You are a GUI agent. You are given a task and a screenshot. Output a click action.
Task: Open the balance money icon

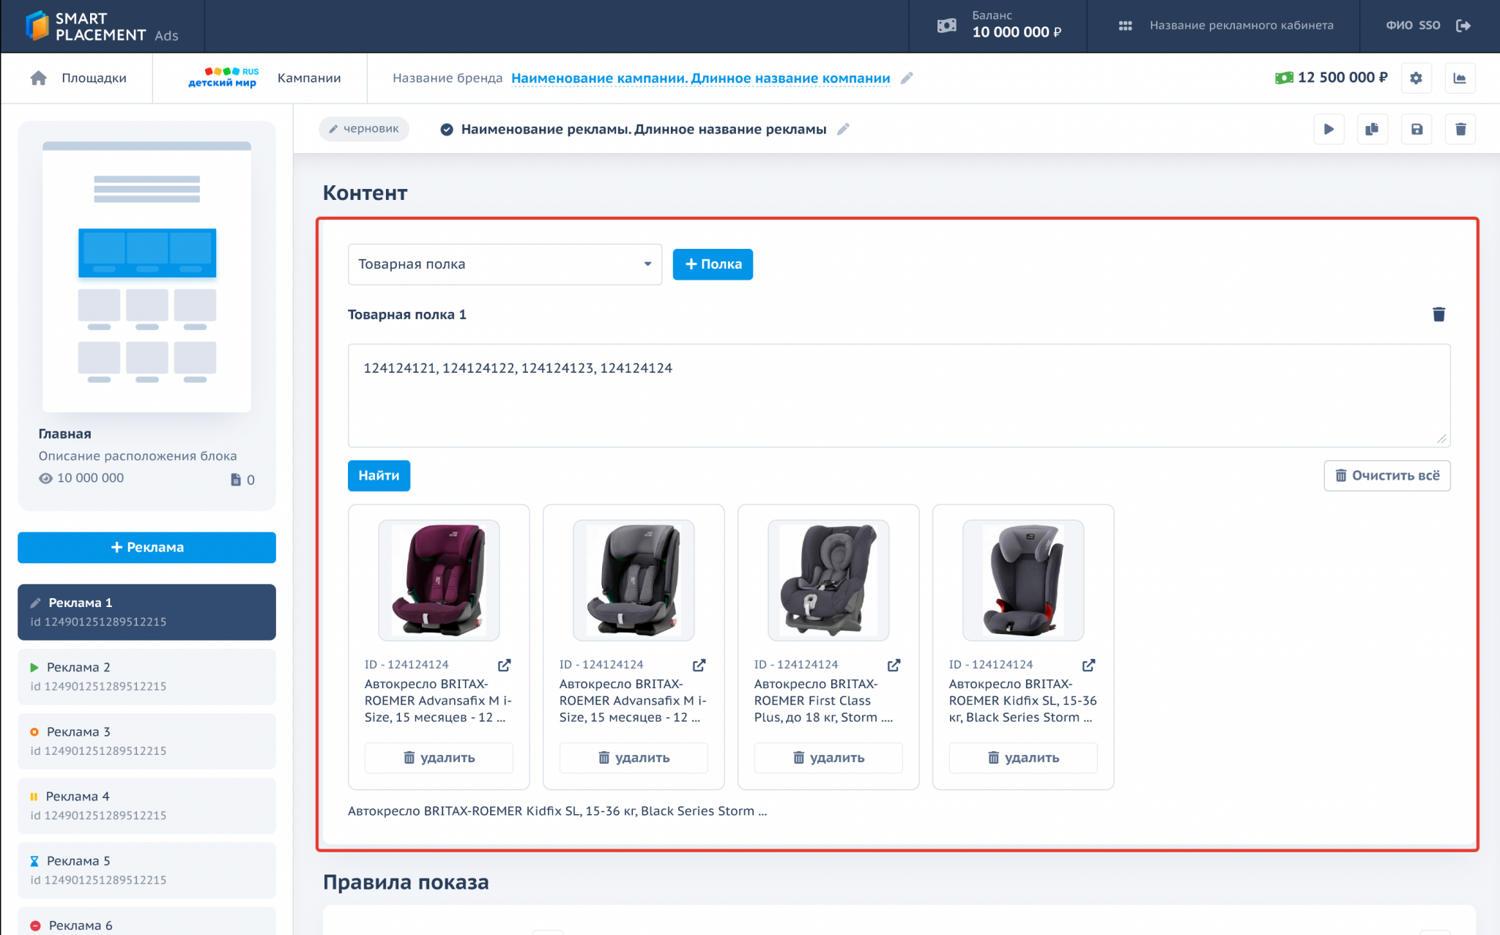coord(946,26)
